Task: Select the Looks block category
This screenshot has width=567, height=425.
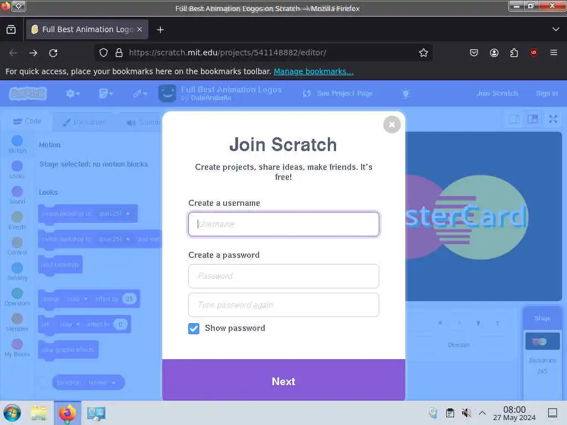Action: (17, 170)
